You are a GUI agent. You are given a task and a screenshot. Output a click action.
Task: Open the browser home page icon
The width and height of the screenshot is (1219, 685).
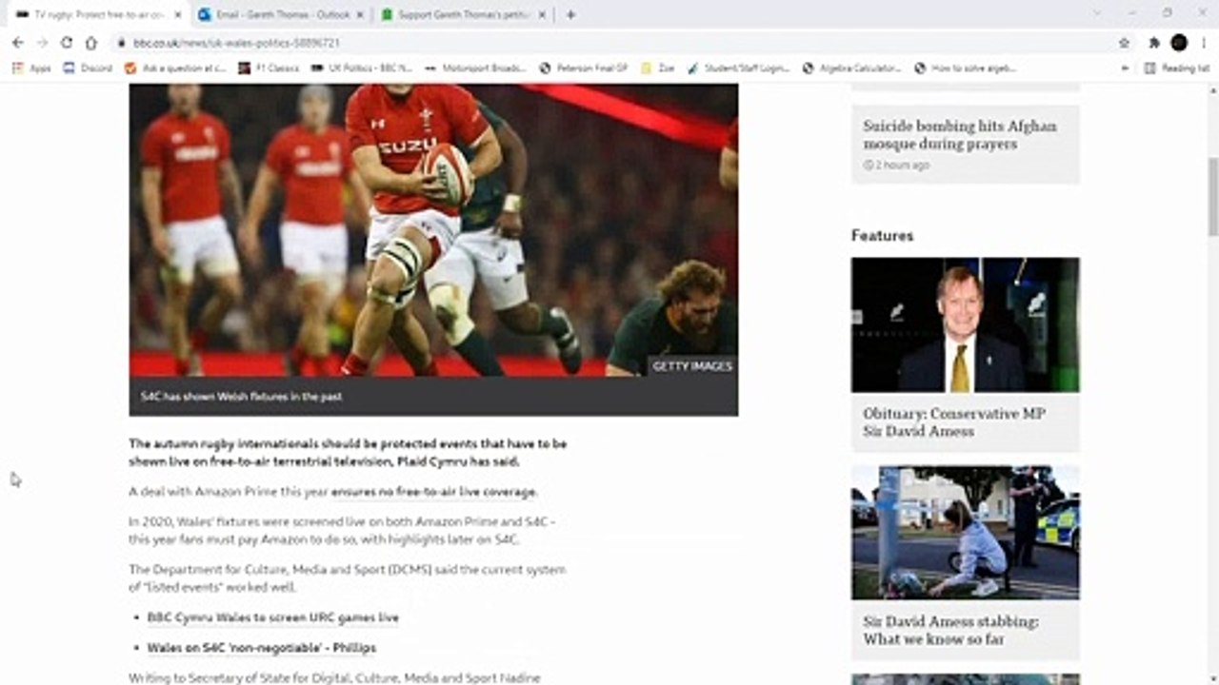(91, 43)
